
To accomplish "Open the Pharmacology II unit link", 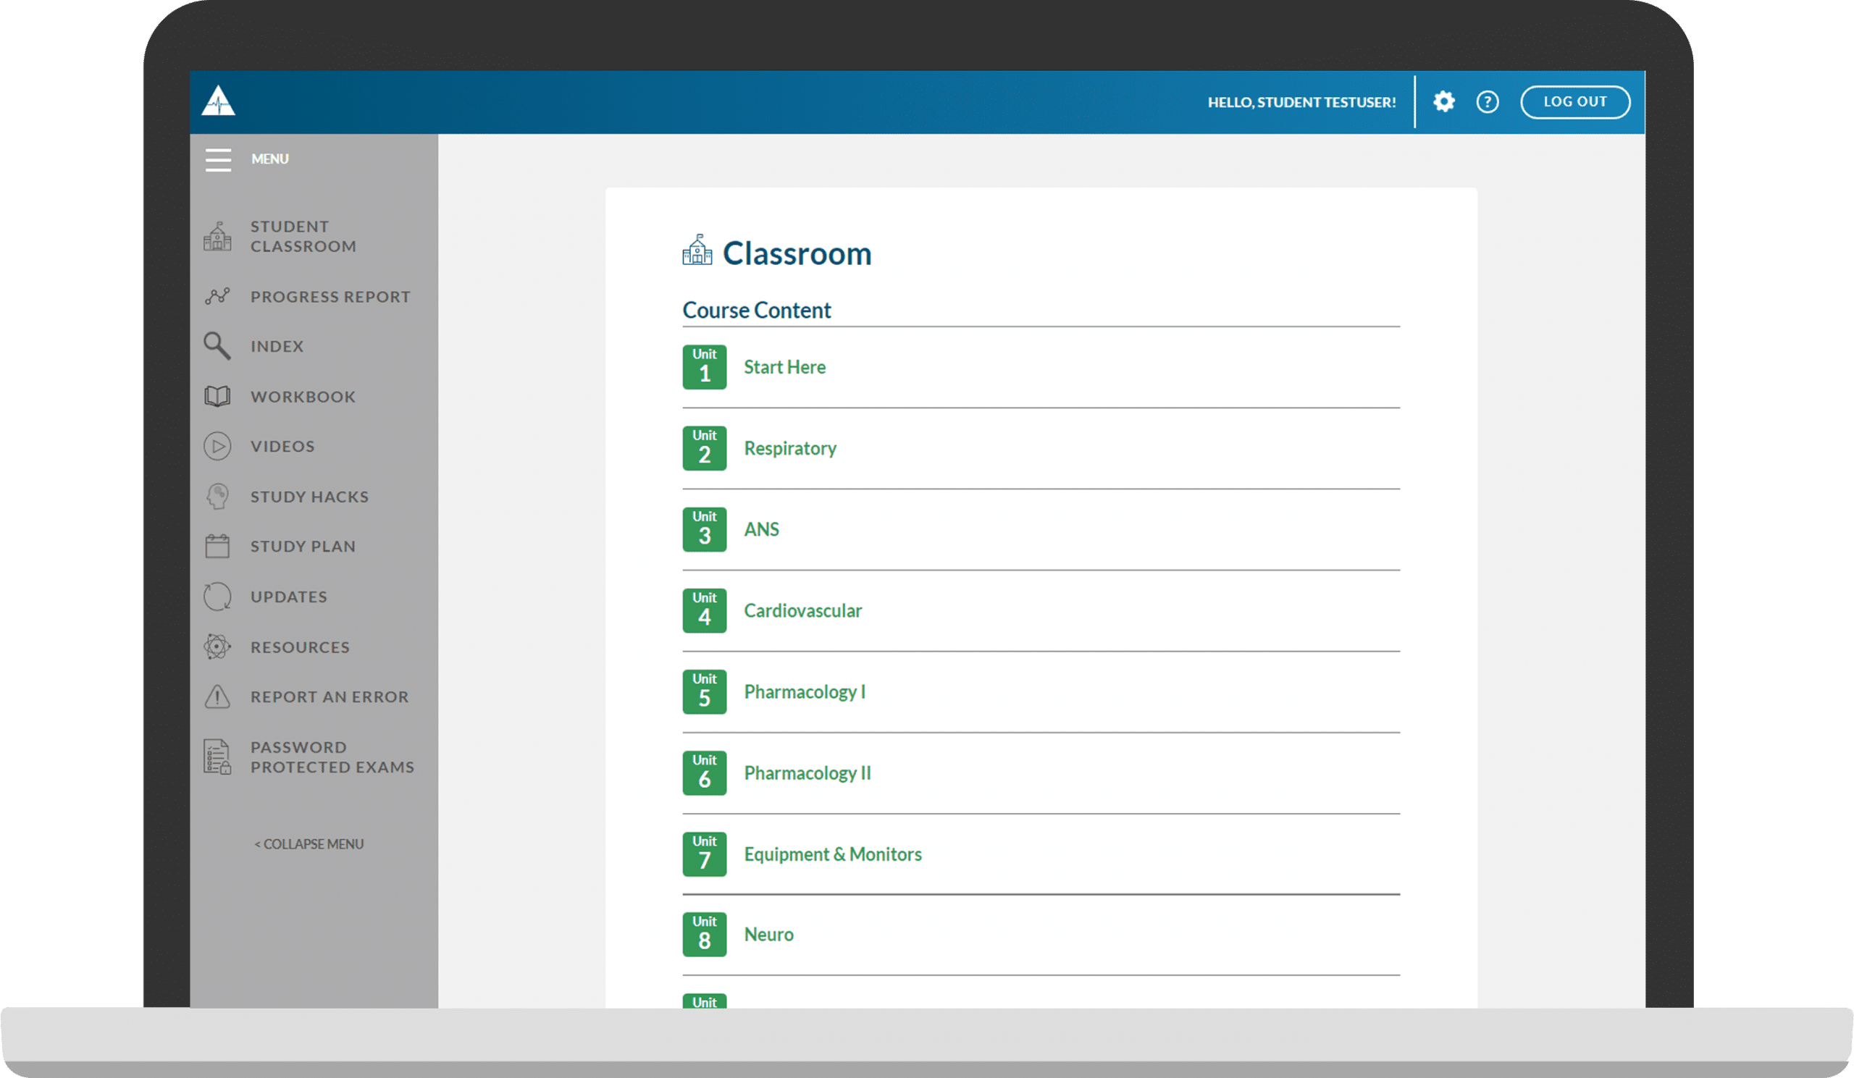I will (808, 774).
